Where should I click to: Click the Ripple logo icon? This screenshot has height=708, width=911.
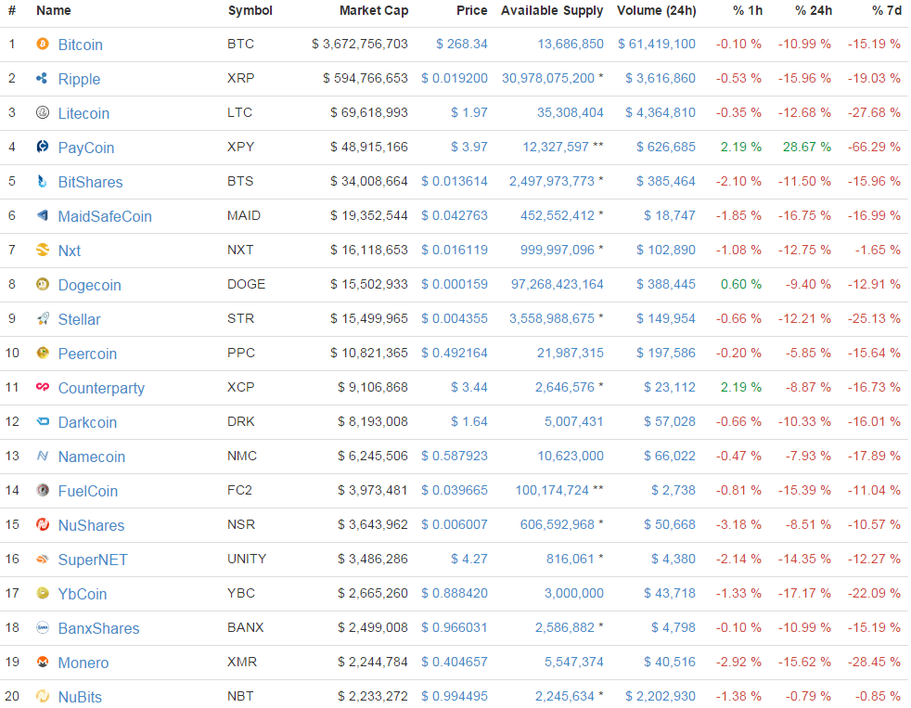(x=42, y=79)
